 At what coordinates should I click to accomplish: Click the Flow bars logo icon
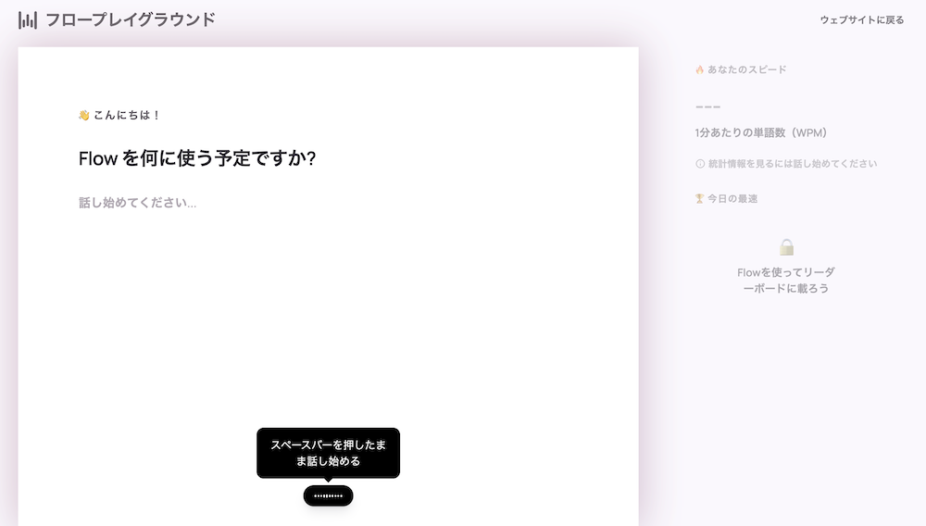[x=27, y=20]
